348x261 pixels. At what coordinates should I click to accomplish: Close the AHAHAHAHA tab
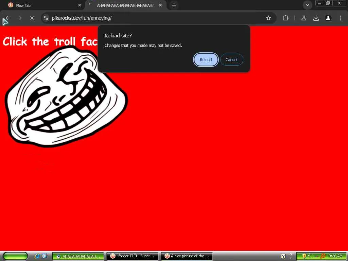coord(160,5)
